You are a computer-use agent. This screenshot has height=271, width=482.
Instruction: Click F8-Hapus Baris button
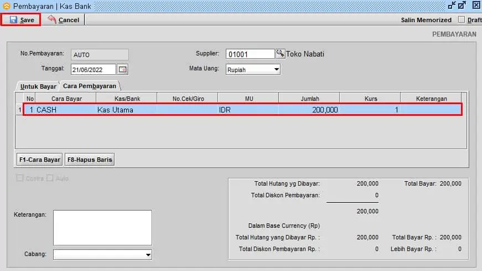pos(90,160)
